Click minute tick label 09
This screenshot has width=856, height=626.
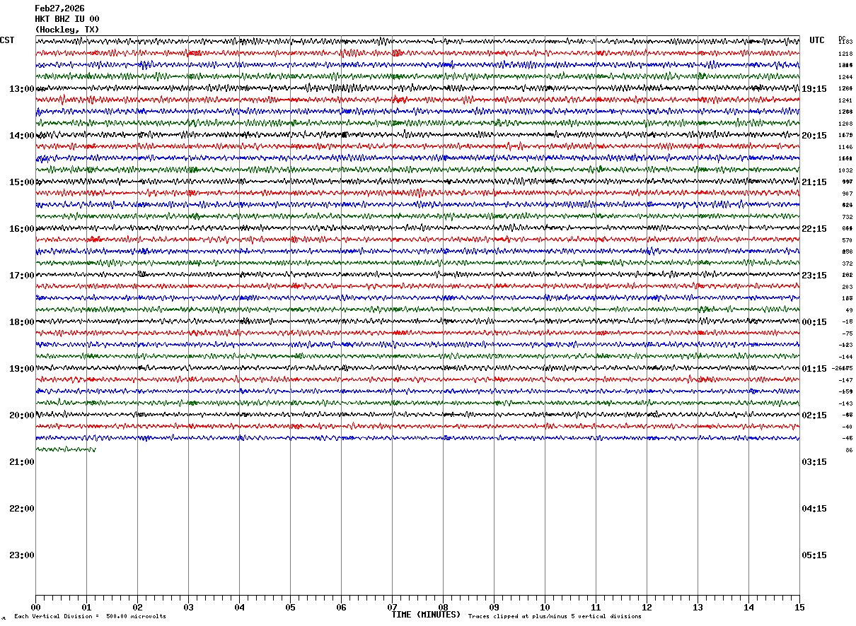tap(494, 607)
